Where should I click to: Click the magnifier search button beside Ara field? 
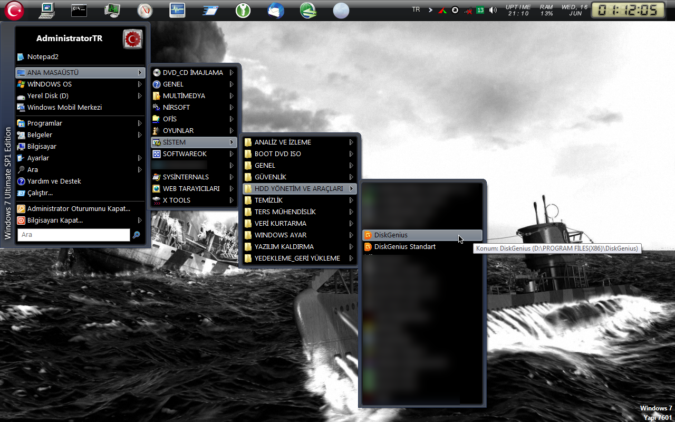(x=137, y=235)
